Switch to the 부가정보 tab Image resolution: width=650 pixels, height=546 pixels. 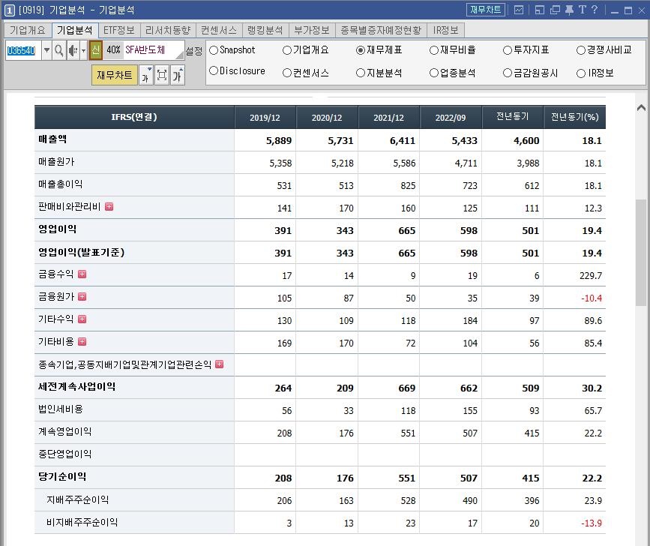312,30
